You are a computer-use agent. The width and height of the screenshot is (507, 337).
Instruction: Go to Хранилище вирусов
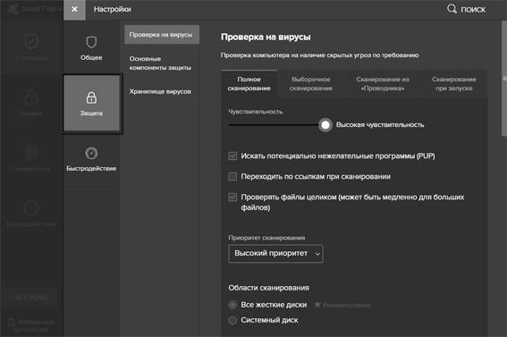[x=160, y=91]
